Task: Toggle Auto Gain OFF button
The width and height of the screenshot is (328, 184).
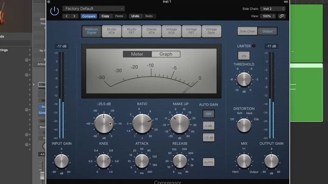Action: tap(209, 114)
